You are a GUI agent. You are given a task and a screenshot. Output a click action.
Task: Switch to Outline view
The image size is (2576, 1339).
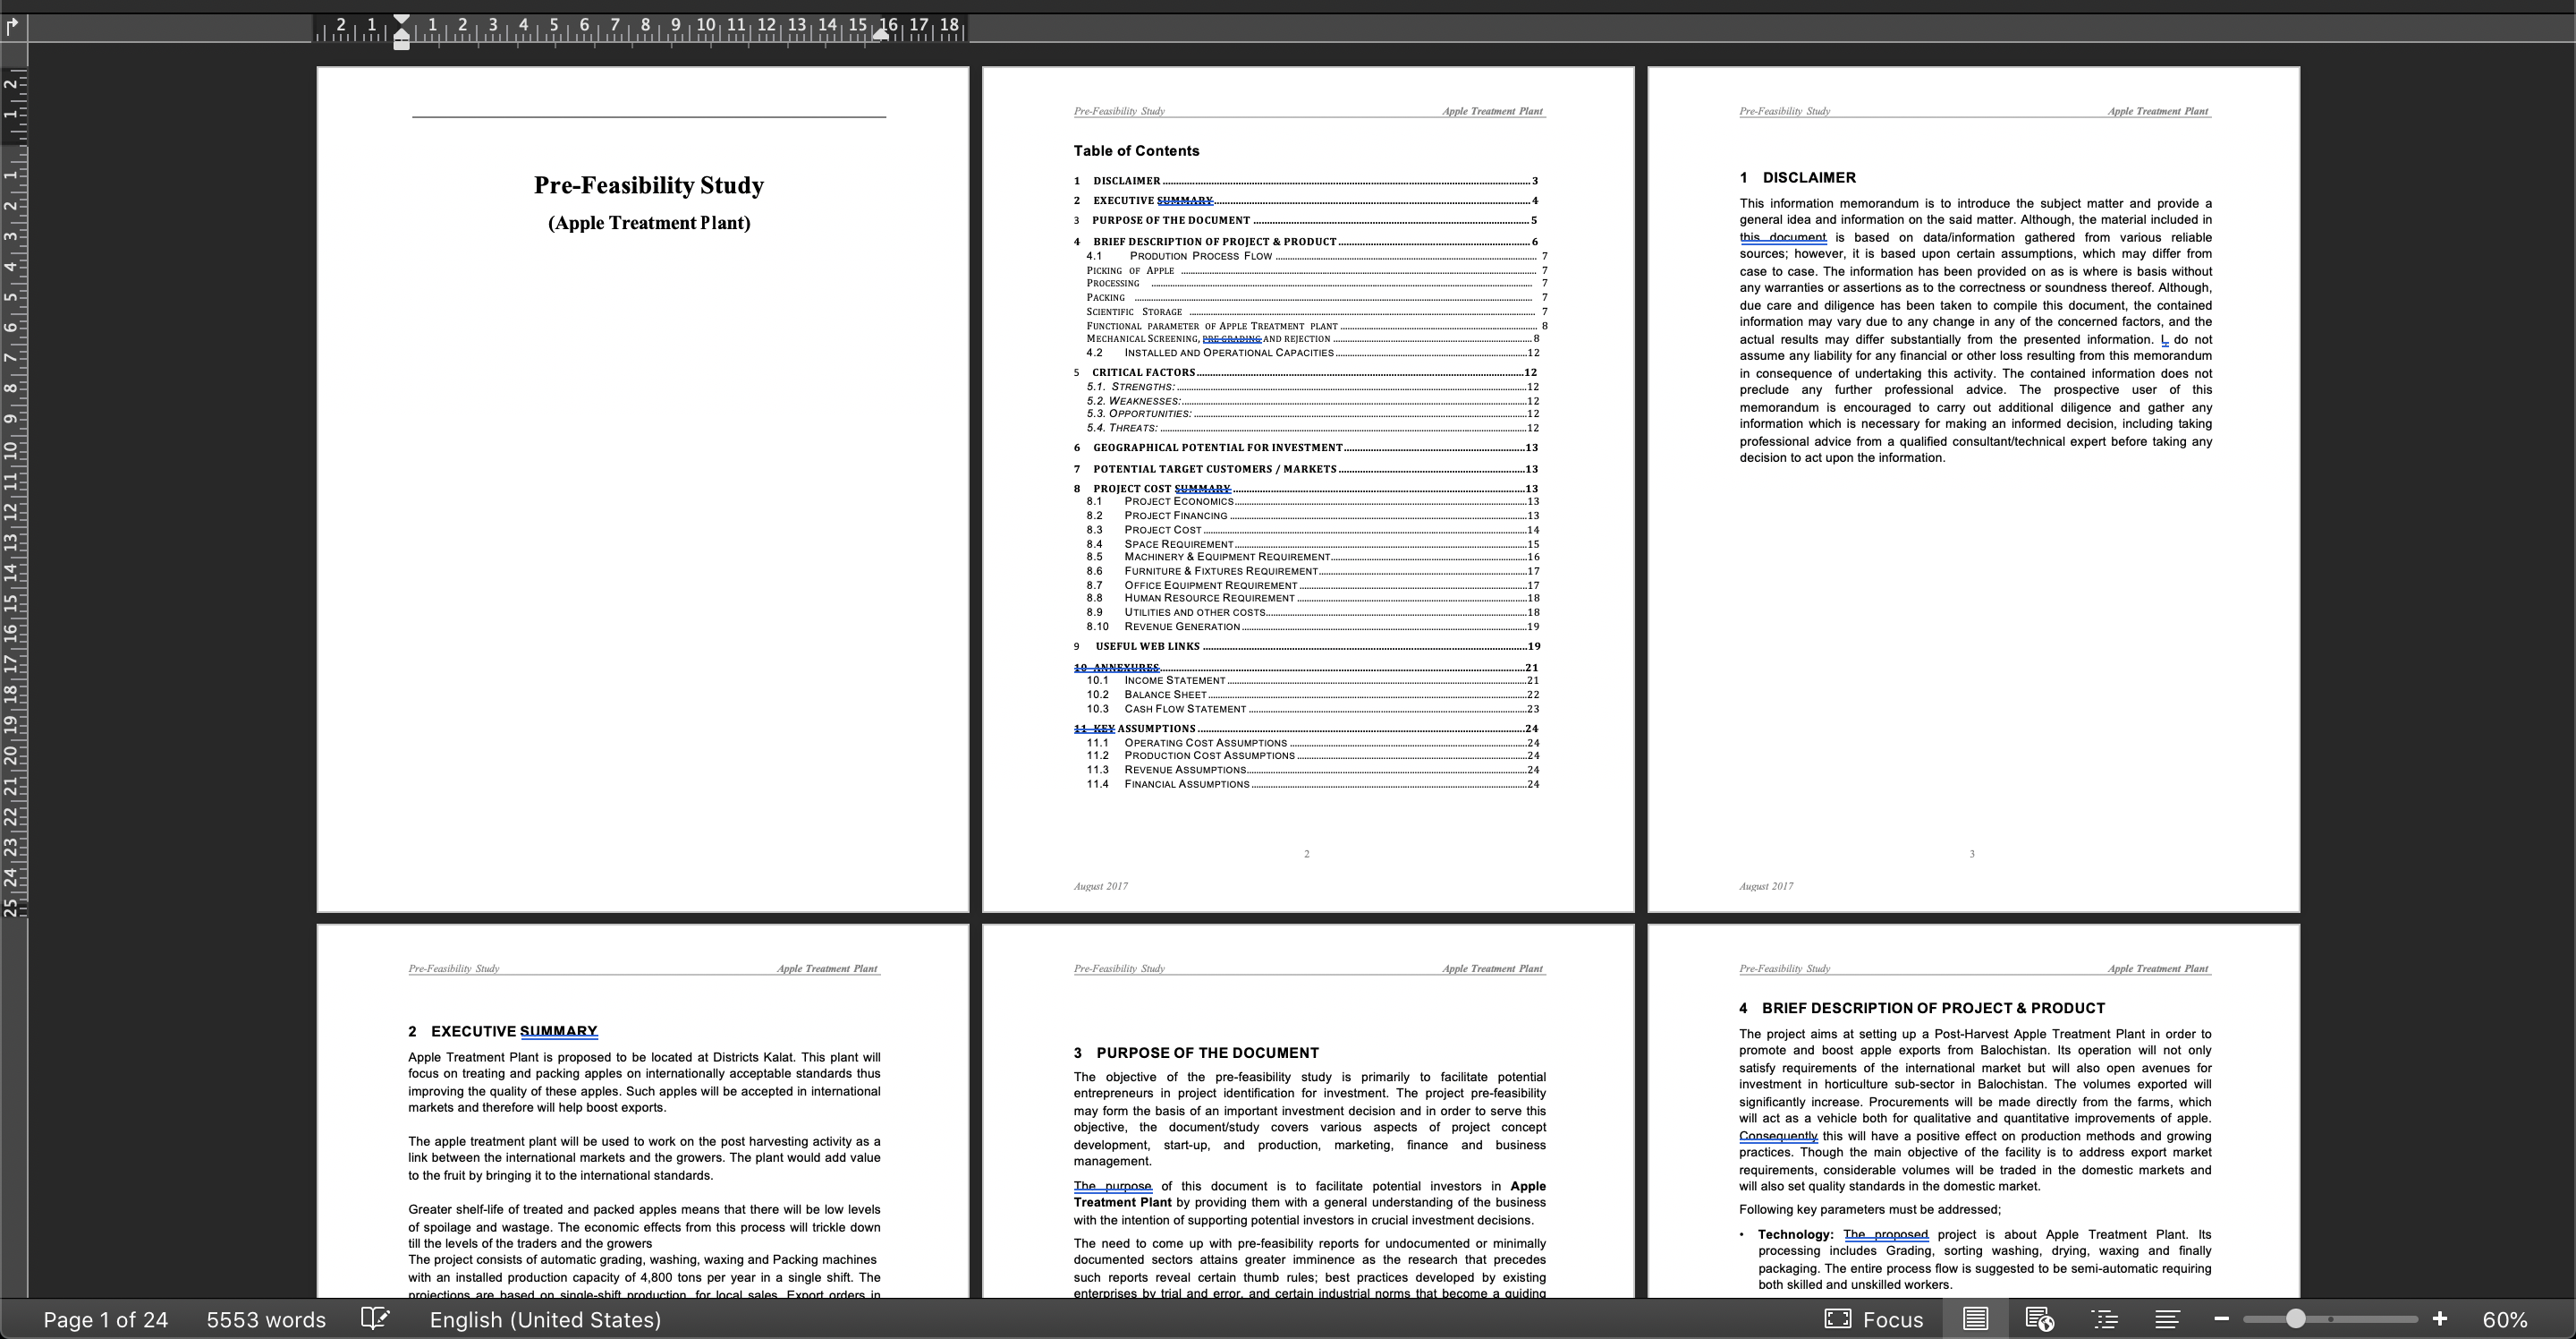(x=2104, y=1319)
